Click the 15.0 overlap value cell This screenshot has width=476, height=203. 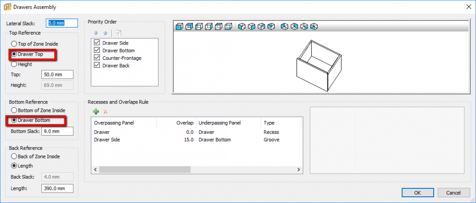pos(188,140)
